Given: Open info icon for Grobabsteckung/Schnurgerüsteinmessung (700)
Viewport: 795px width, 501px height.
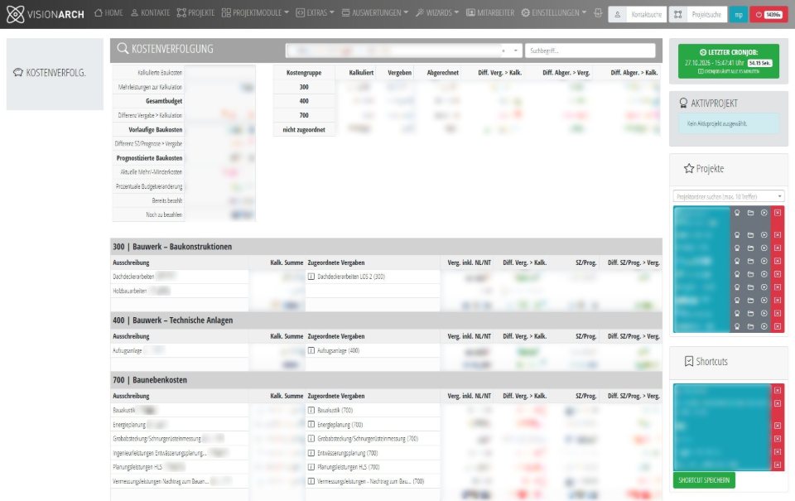Looking at the screenshot, I should (311, 439).
